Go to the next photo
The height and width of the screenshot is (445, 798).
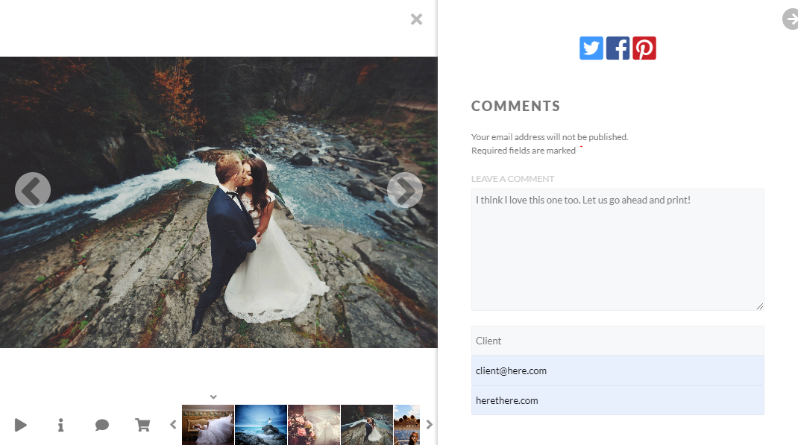(405, 190)
